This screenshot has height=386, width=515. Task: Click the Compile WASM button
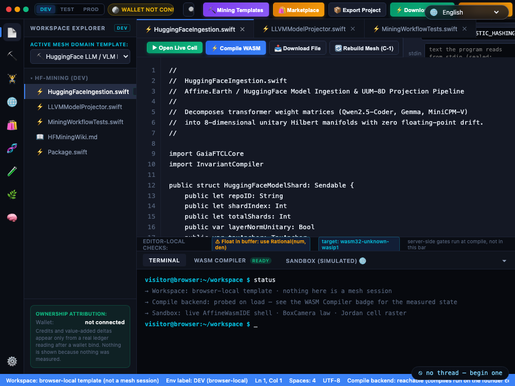[236, 48]
